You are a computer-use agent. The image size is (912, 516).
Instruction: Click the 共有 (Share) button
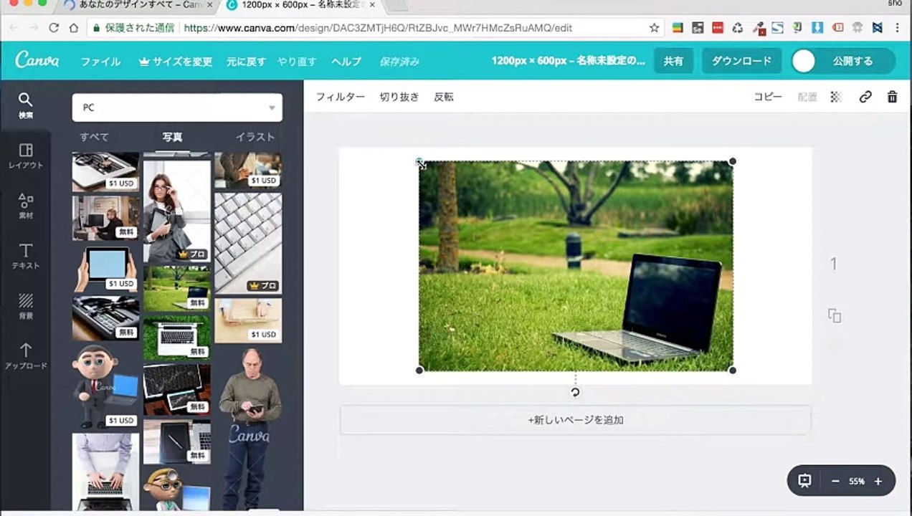(673, 61)
